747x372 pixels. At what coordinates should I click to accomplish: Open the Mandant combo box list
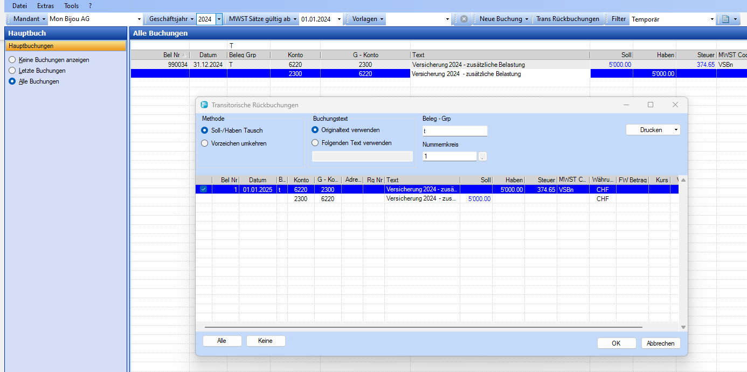(139, 19)
